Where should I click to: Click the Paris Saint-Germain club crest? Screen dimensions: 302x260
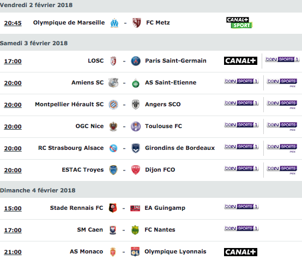click(x=136, y=61)
